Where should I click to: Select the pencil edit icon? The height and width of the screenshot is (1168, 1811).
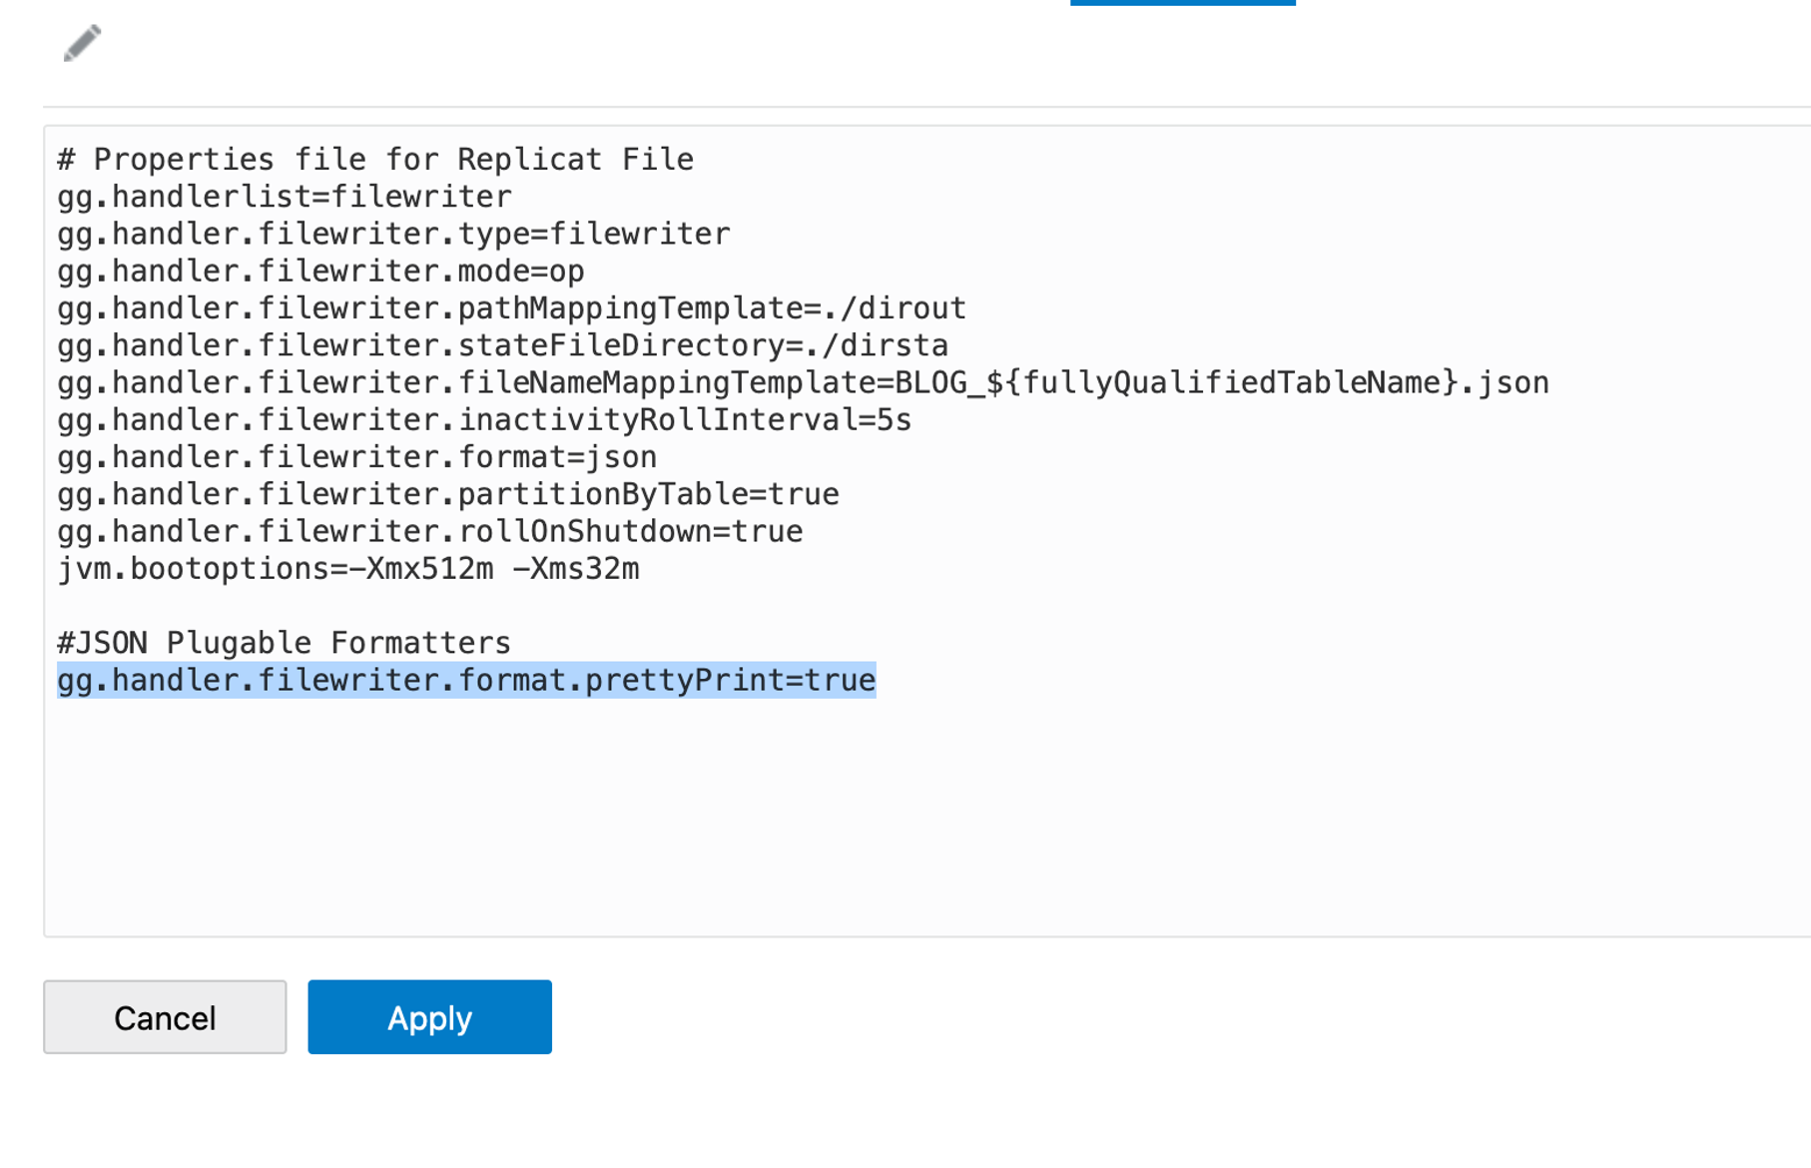click(82, 43)
